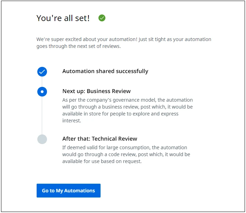
Task: Click the line between Business and Technical steps
Action: click(42, 115)
